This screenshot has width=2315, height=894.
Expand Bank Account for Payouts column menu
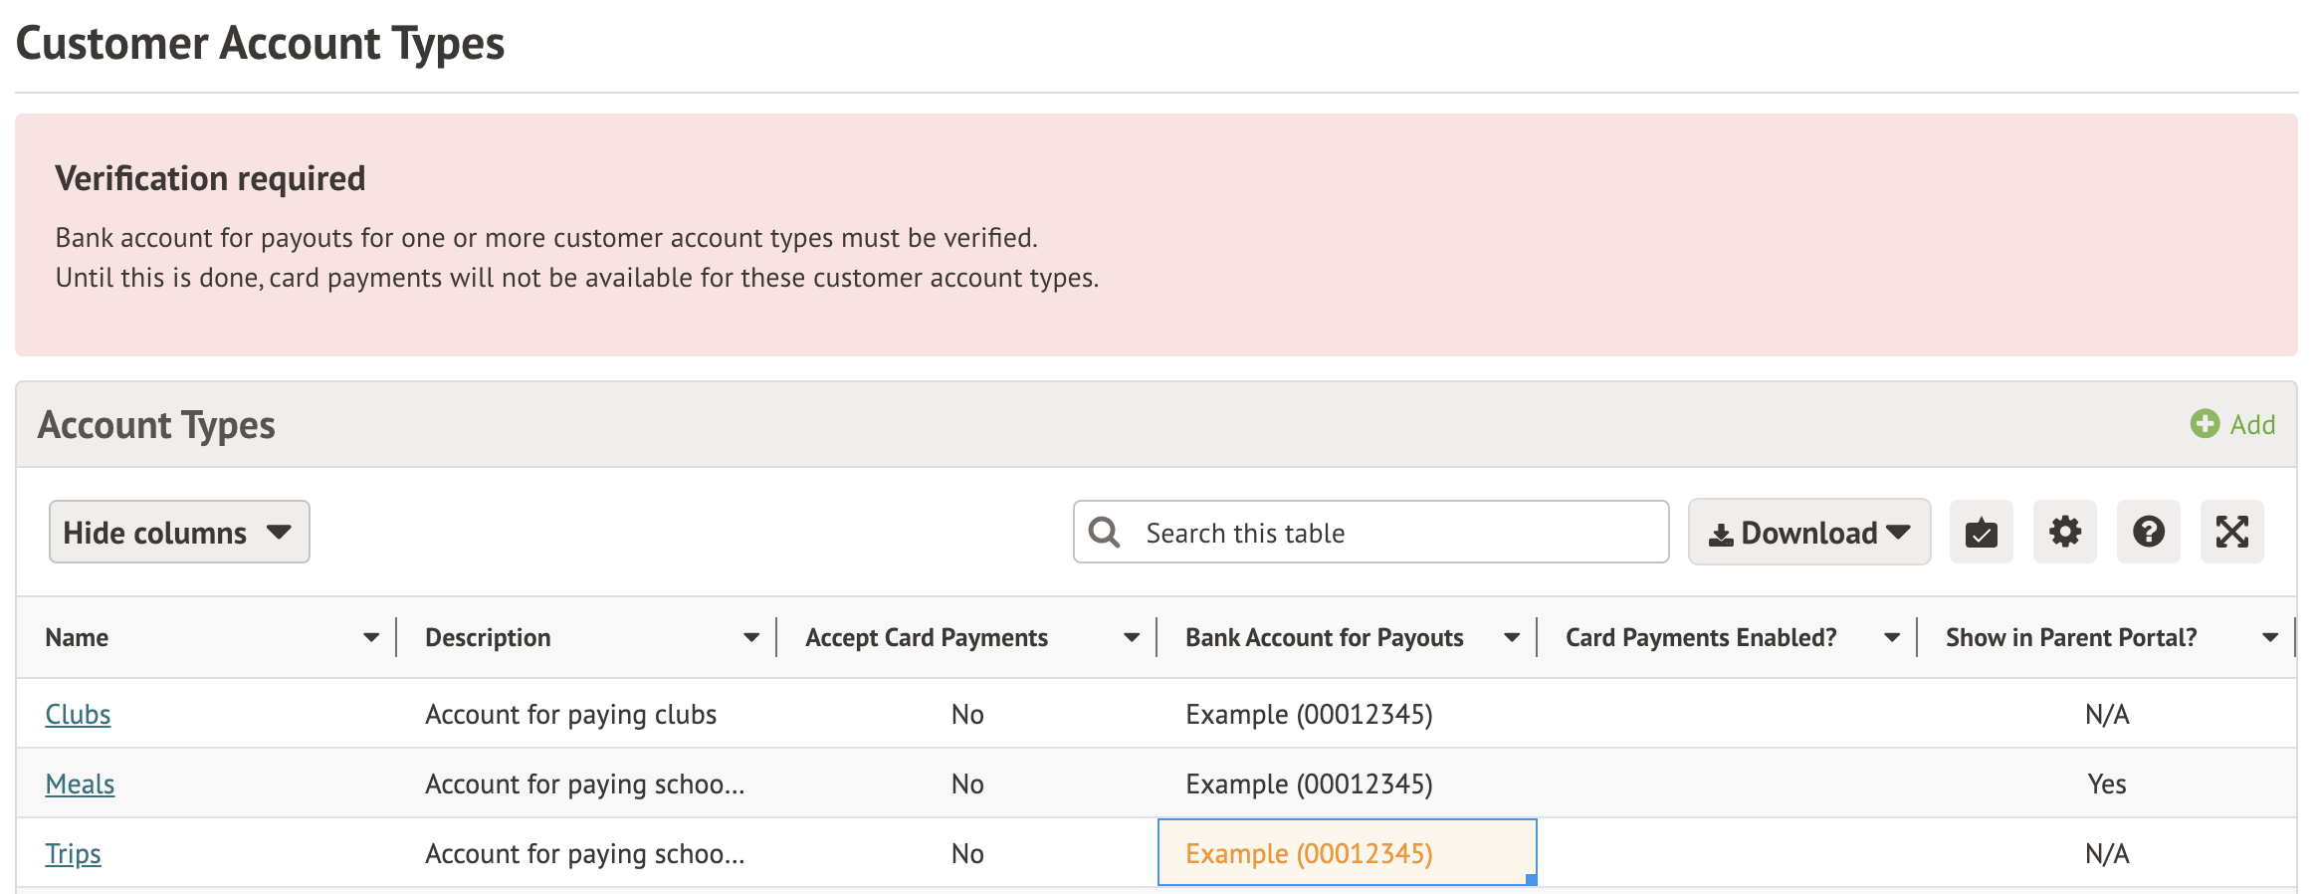click(x=1512, y=638)
